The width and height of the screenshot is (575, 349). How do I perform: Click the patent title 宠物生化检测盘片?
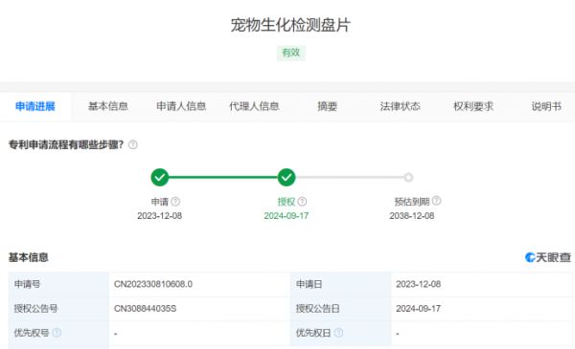pos(290,25)
